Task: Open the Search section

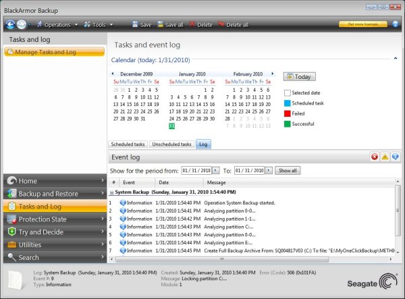Action: [55, 257]
